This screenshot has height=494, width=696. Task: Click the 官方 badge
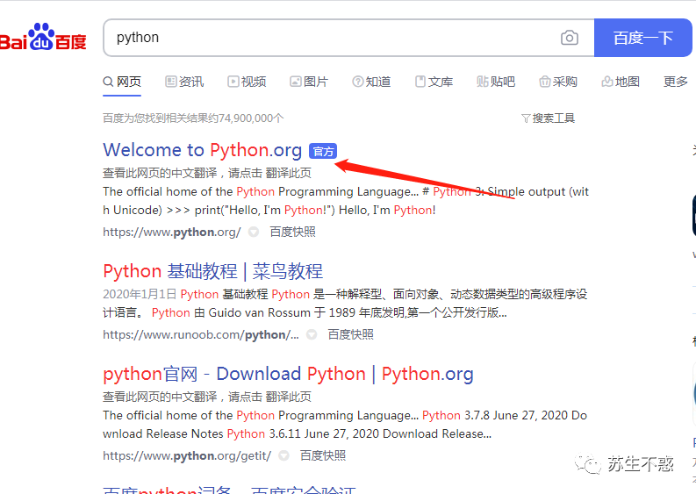click(x=323, y=151)
